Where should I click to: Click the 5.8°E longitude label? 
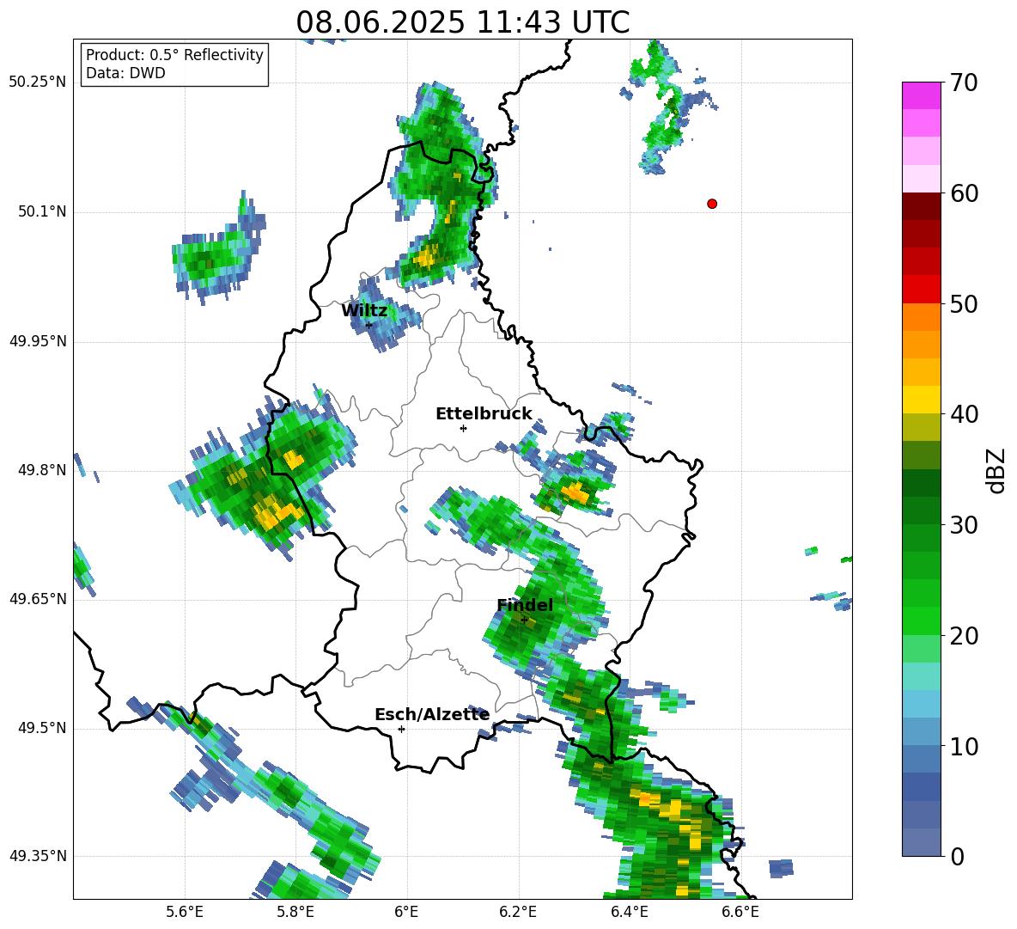295,912
